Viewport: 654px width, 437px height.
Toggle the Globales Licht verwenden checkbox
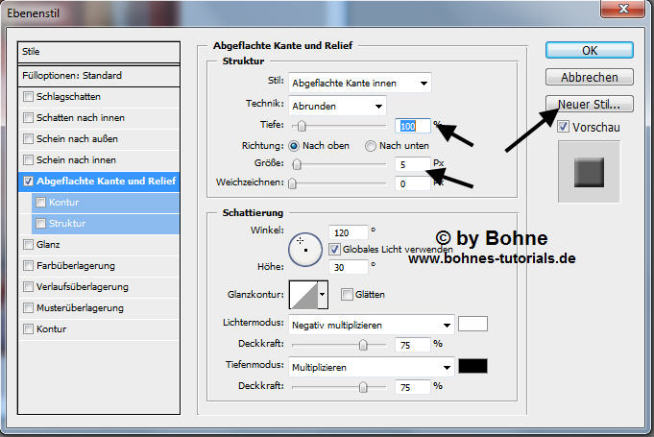[x=335, y=249]
